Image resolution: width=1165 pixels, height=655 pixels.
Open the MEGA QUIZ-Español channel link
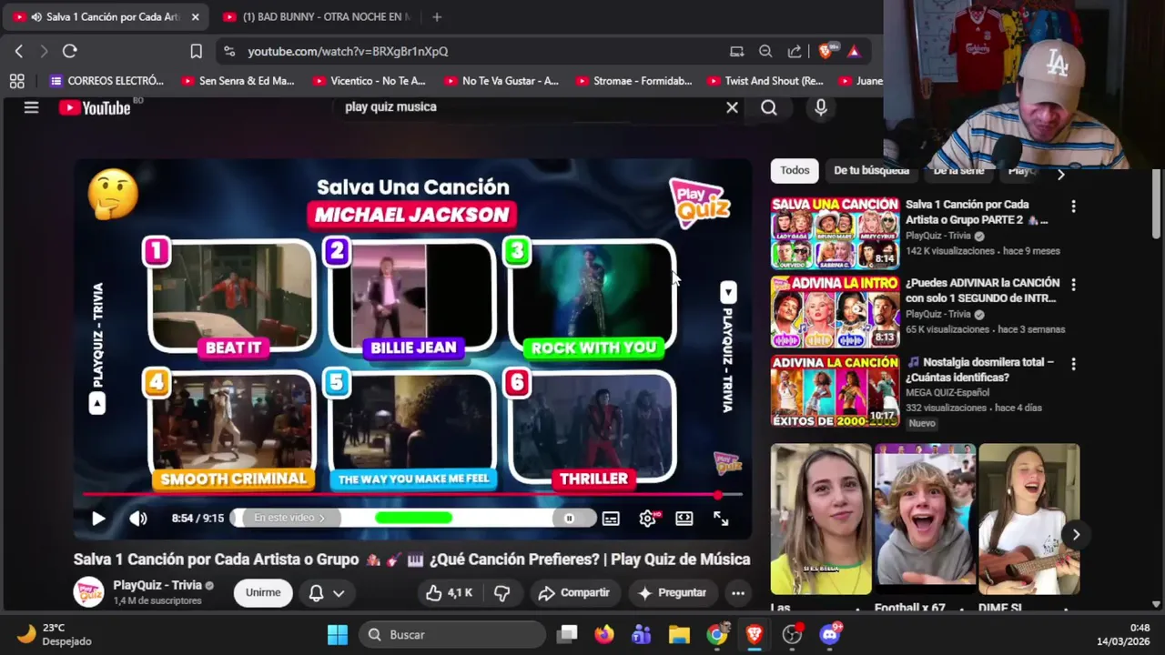[x=947, y=393]
